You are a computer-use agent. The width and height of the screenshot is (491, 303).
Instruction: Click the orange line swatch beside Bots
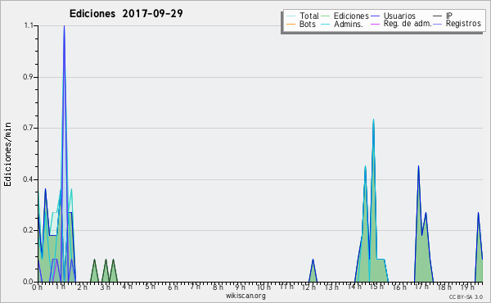click(291, 24)
